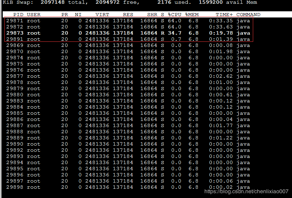Select the bold running PID 29873

tap(15, 33)
